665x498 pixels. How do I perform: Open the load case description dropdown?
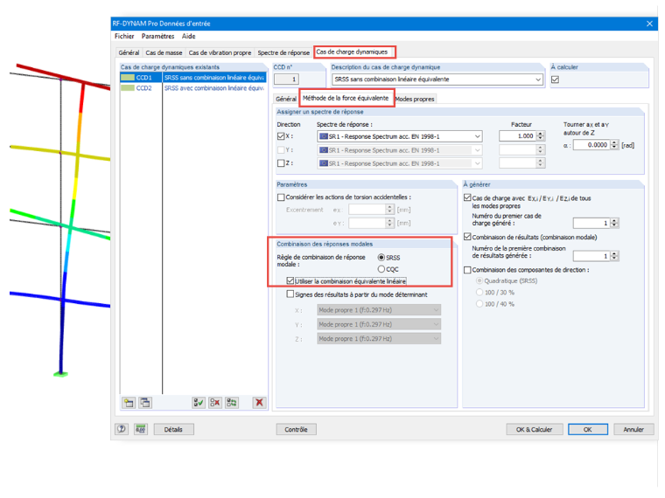[538, 80]
